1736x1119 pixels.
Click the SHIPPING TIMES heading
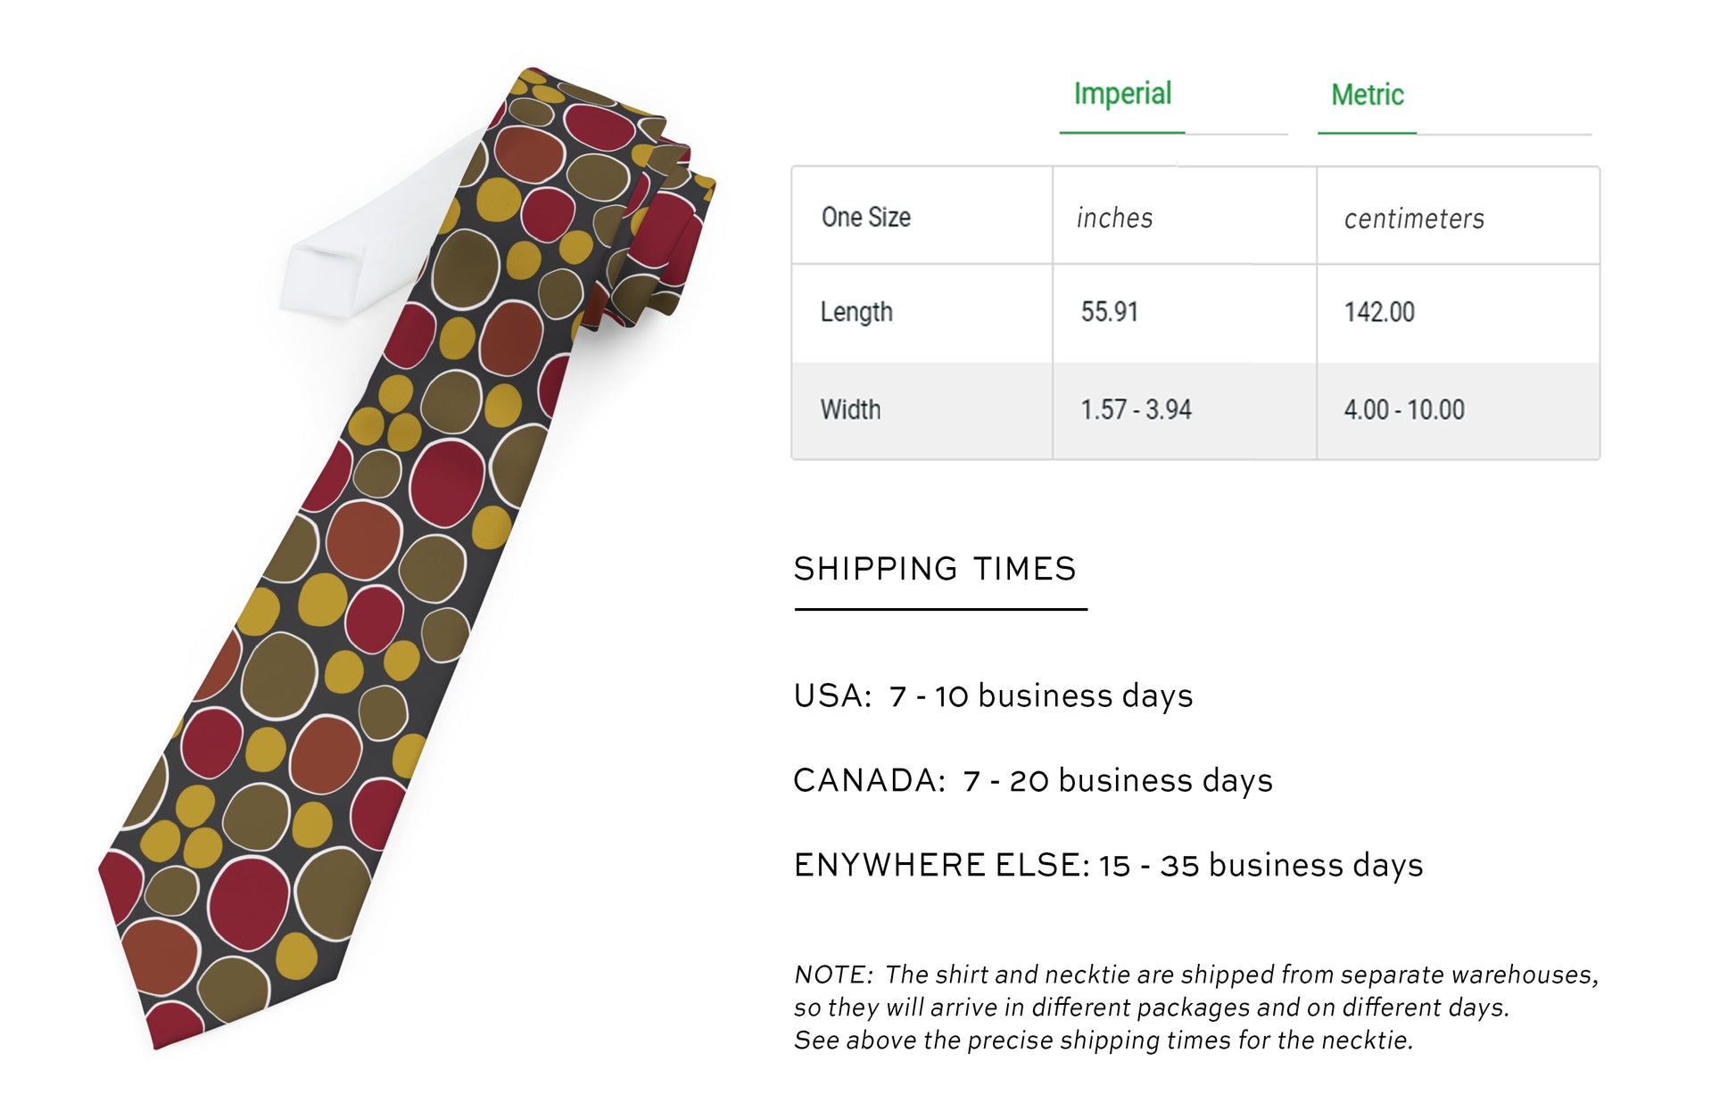point(935,569)
